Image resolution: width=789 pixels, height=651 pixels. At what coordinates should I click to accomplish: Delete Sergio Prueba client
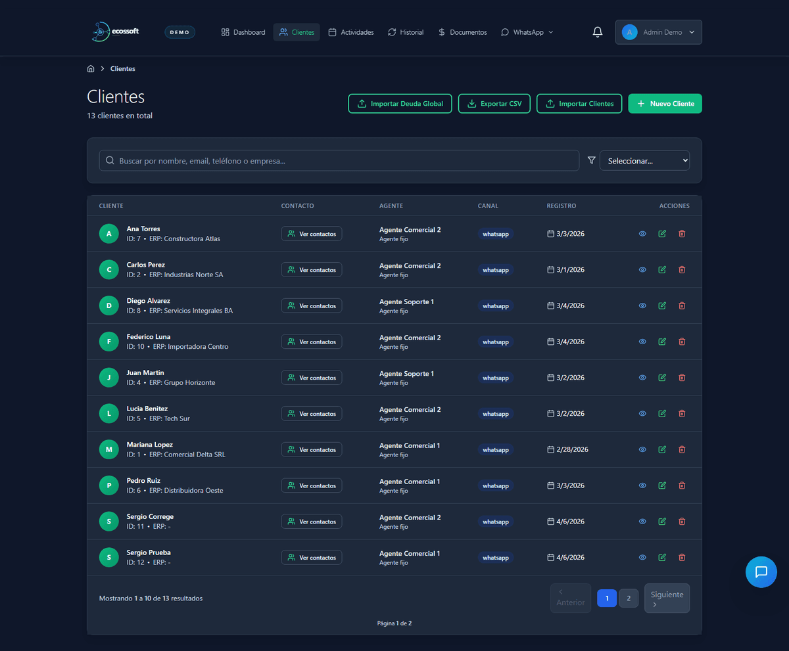[682, 558]
